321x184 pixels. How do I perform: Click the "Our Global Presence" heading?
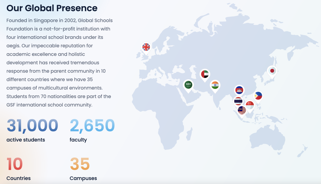(52, 8)
